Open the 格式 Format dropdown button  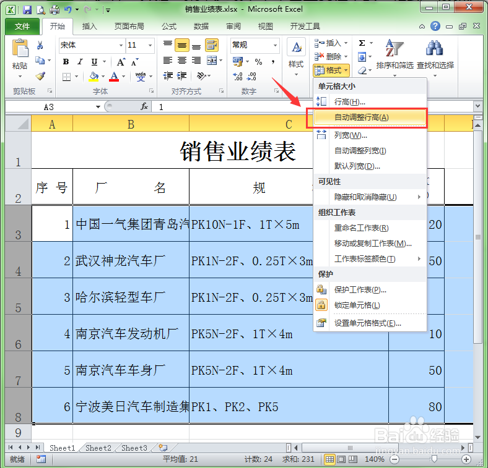tap(331, 70)
